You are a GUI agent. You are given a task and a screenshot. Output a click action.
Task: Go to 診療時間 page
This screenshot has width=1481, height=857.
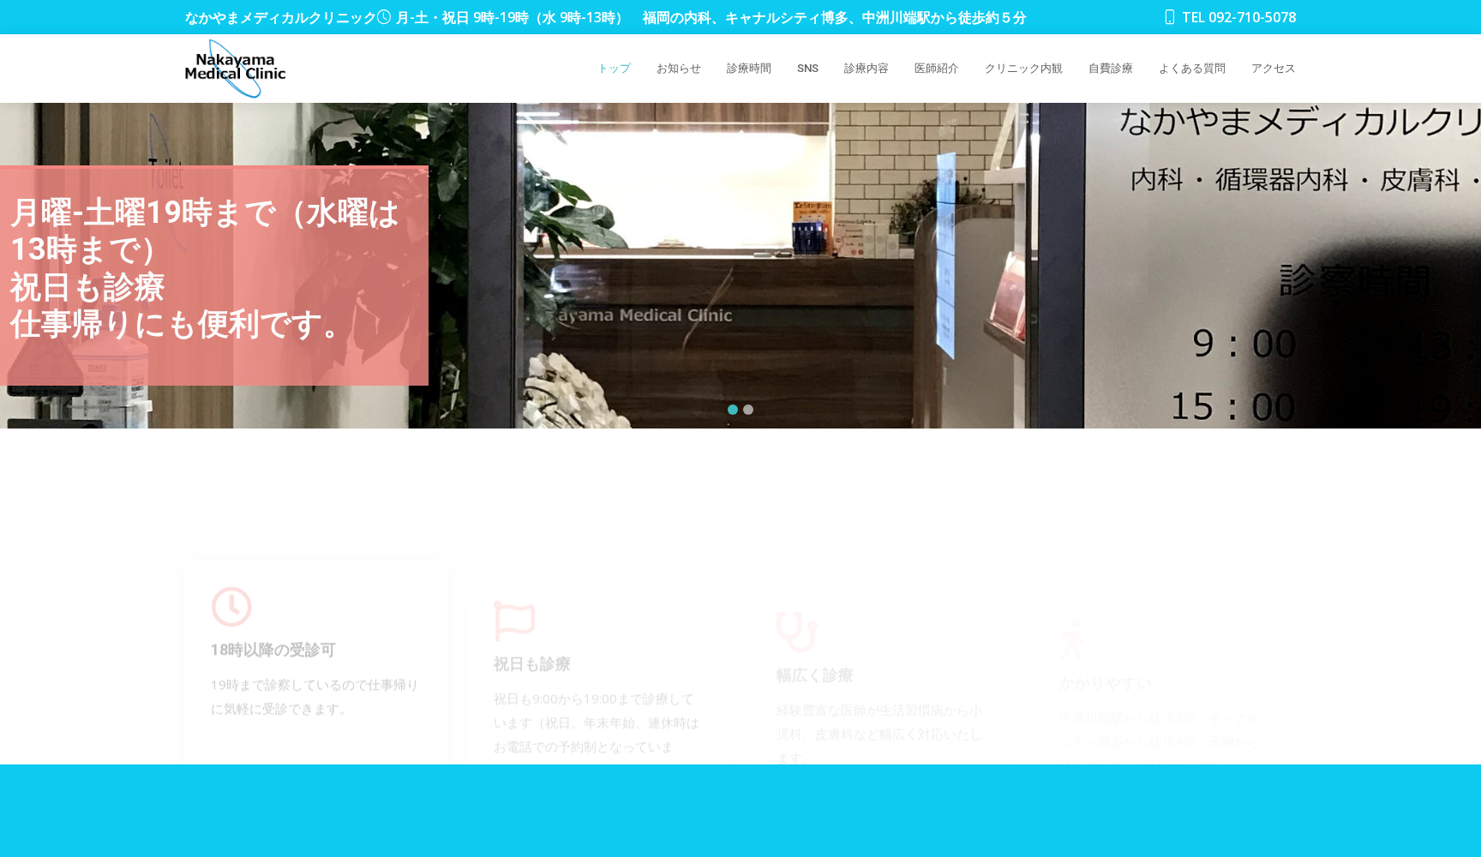[748, 69]
